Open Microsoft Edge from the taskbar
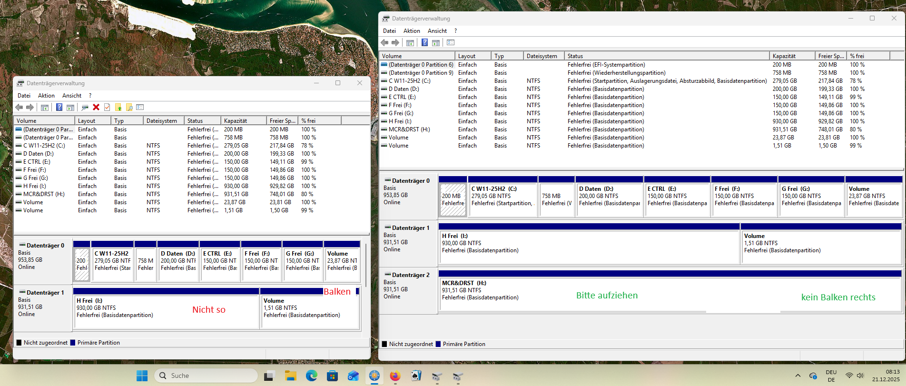This screenshot has width=906, height=386. pyautogui.click(x=311, y=376)
